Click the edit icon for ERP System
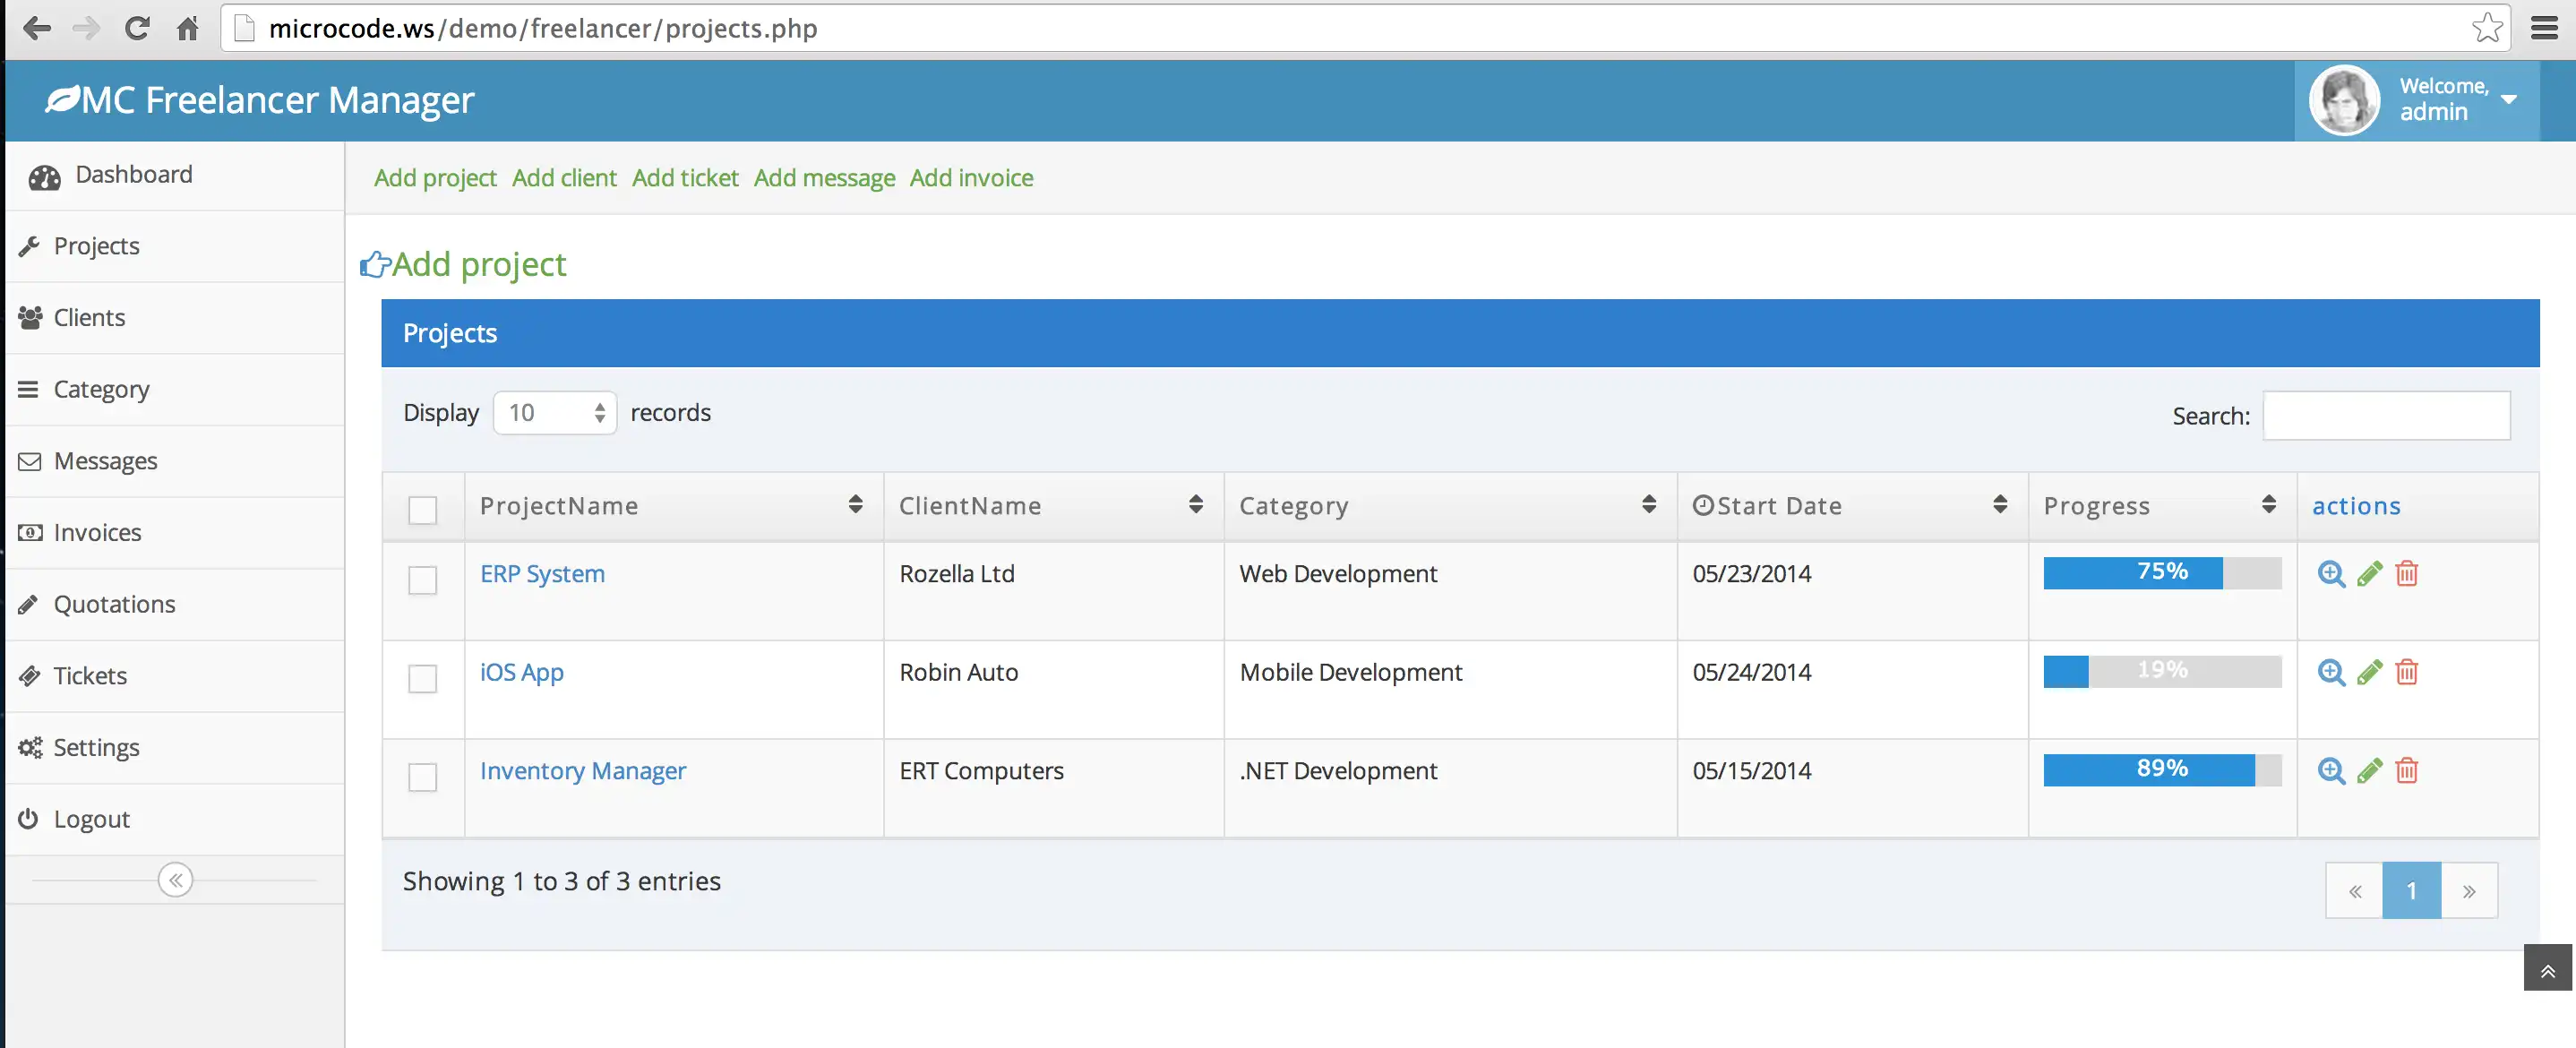Image resolution: width=2576 pixels, height=1048 pixels. coord(2369,571)
